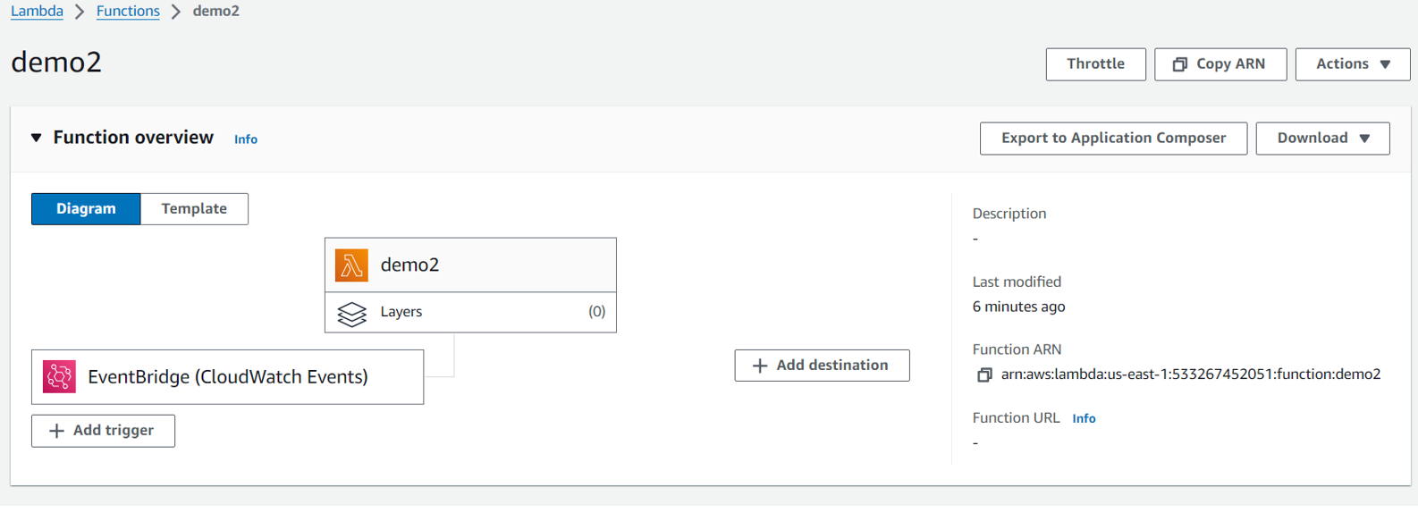This screenshot has height=513, width=1418.
Task: Open the Actions dropdown menu
Action: click(1352, 64)
